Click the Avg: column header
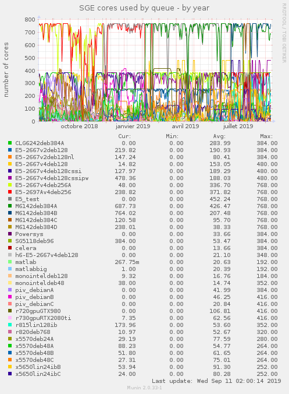This screenshot has width=289, height=394. tap(219, 136)
